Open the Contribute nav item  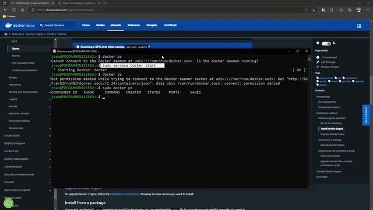click(x=170, y=25)
